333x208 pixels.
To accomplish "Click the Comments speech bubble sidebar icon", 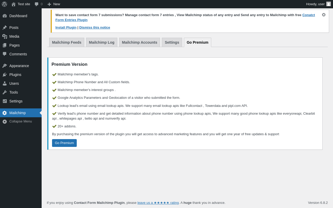I will pyautogui.click(x=5, y=54).
